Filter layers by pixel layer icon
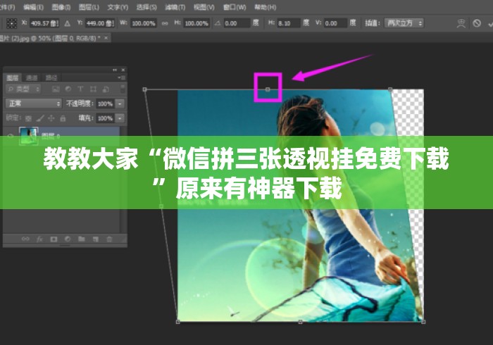The image size is (493, 345). [x=56, y=89]
